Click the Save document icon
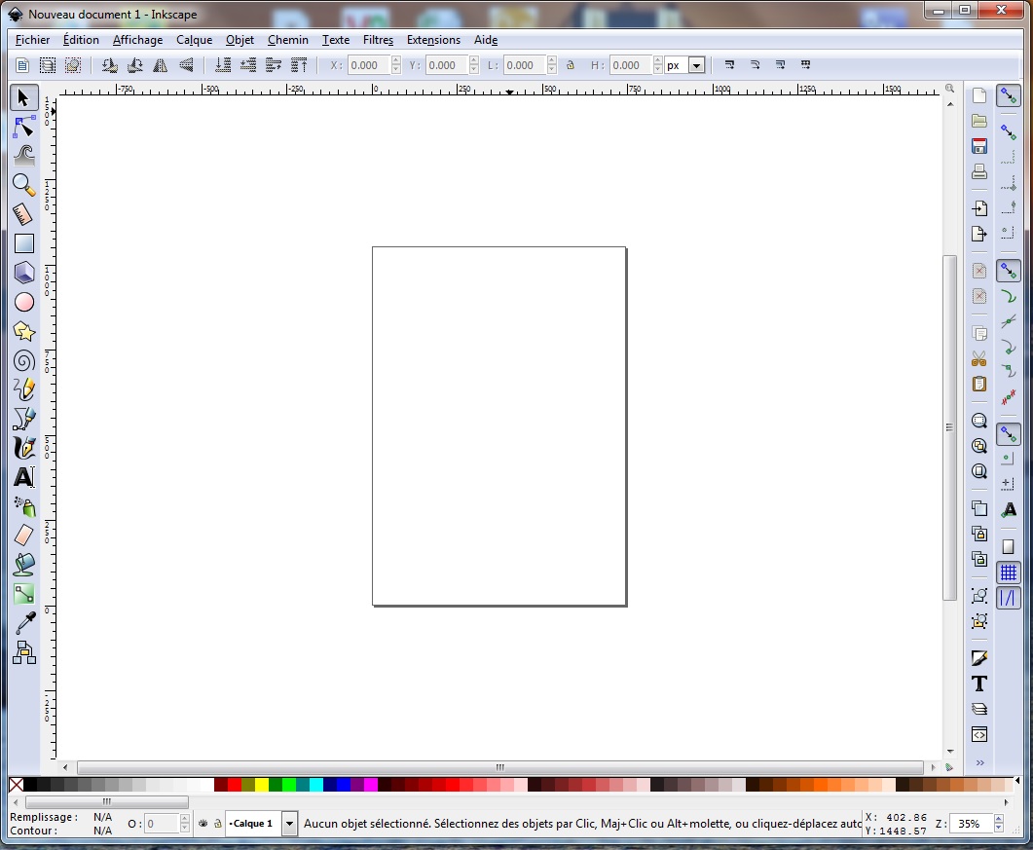Screen dimensions: 1033x850 [979, 146]
